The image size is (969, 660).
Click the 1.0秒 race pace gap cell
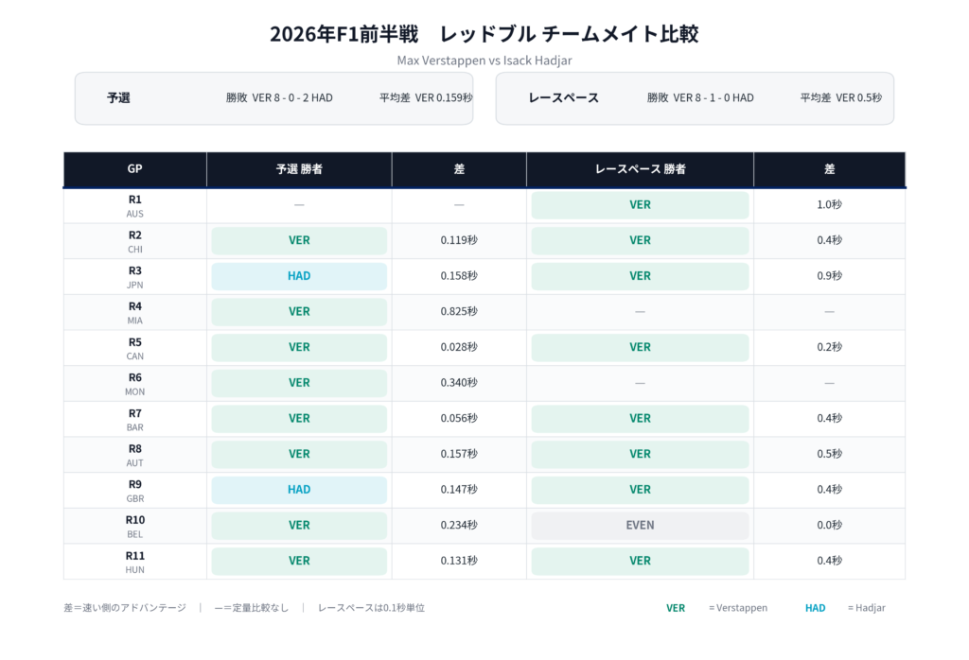(x=829, y=205)
